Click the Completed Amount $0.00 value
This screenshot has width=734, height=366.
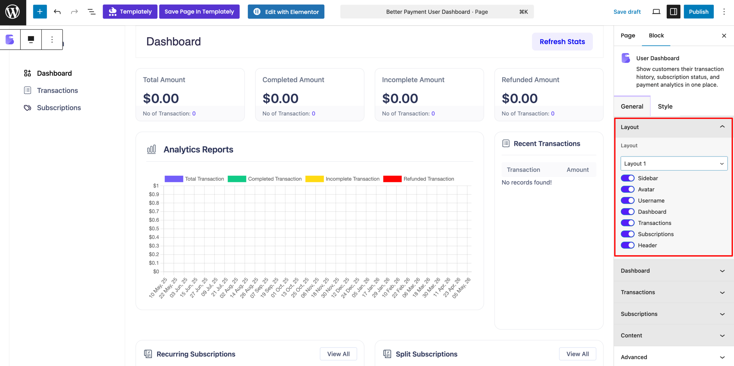tap(280, 98)
